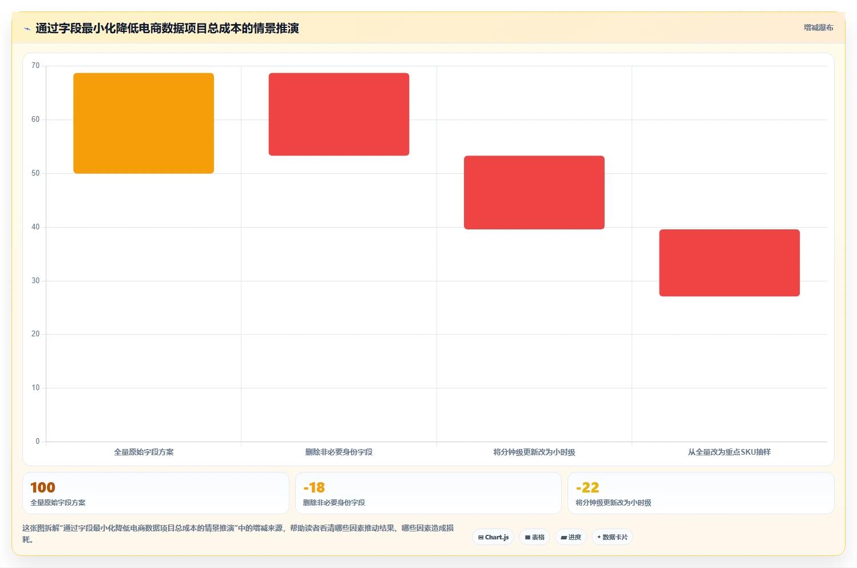This screenshot has width=857, height=568.
Task: Click the description paragraph starting 这张图拆解
Action: click(x=238, y=534)
